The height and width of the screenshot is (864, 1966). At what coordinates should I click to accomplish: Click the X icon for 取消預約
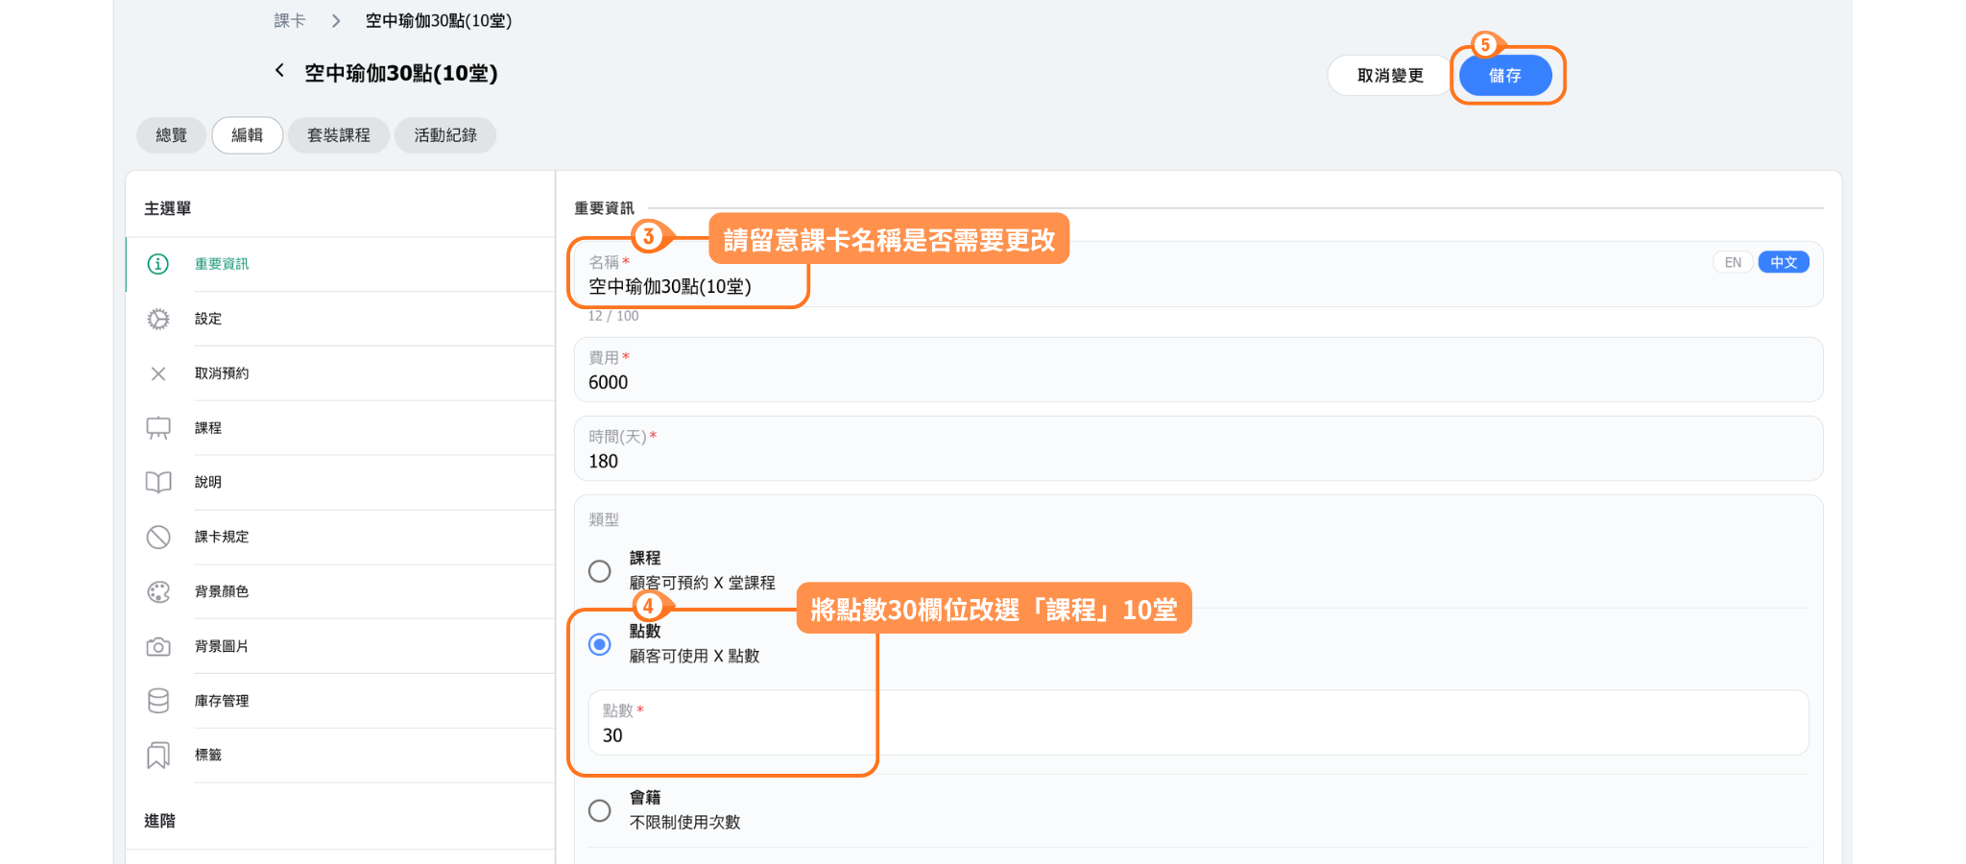[158, 373]
